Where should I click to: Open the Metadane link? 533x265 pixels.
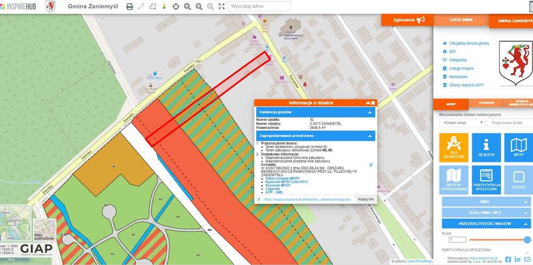coord(458,77)
